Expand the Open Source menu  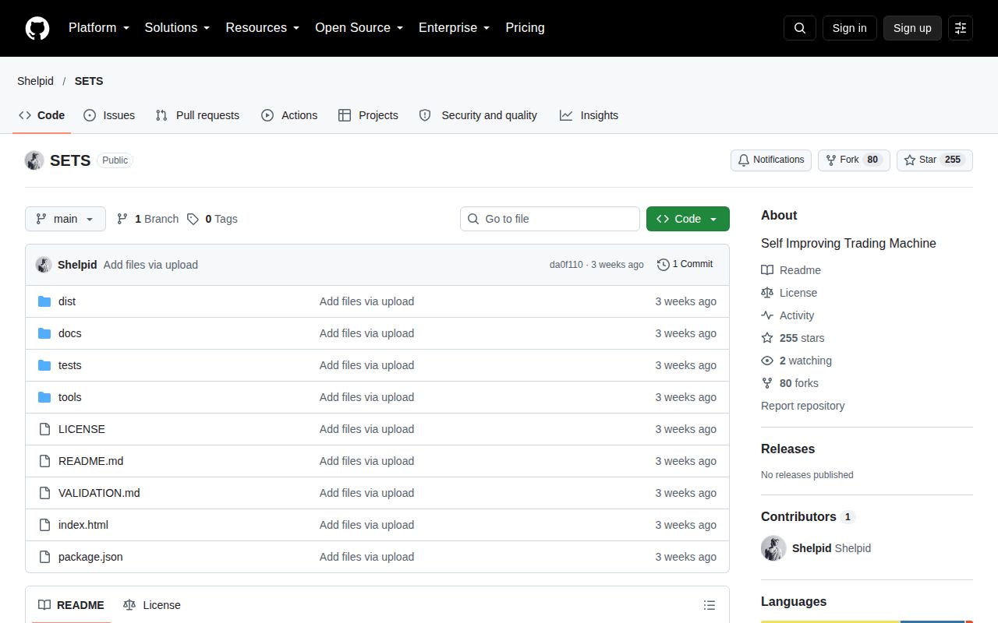coord(359,28)
